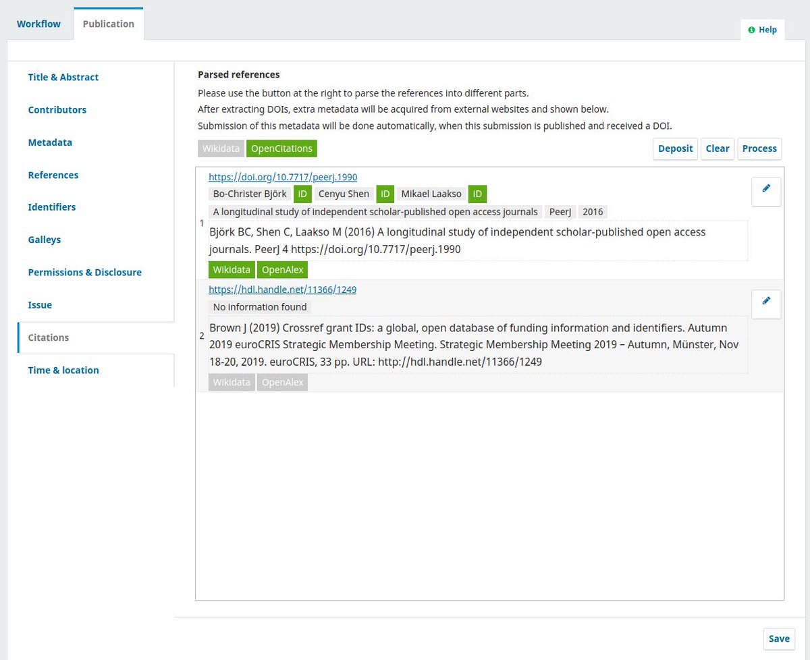Click the Bo-Christer Björk author tag
Image resolution: width=810 pixels, height=660 pixels.
[250, 194]
